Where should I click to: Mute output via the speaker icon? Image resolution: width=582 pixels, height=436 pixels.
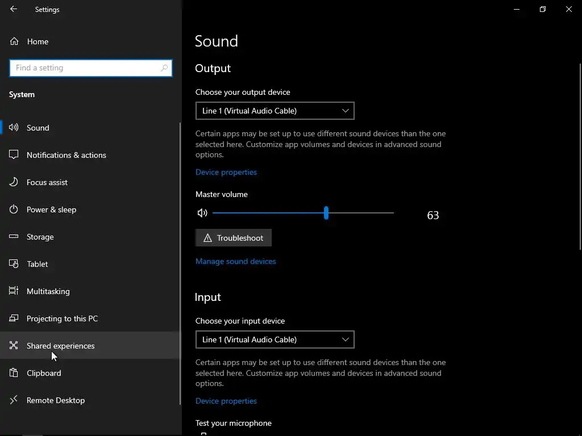[202, 213]
